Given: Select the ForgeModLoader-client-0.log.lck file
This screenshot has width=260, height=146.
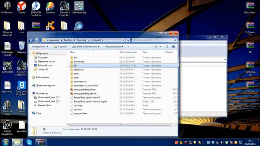Looking at the screenshot, I should 123,101.
